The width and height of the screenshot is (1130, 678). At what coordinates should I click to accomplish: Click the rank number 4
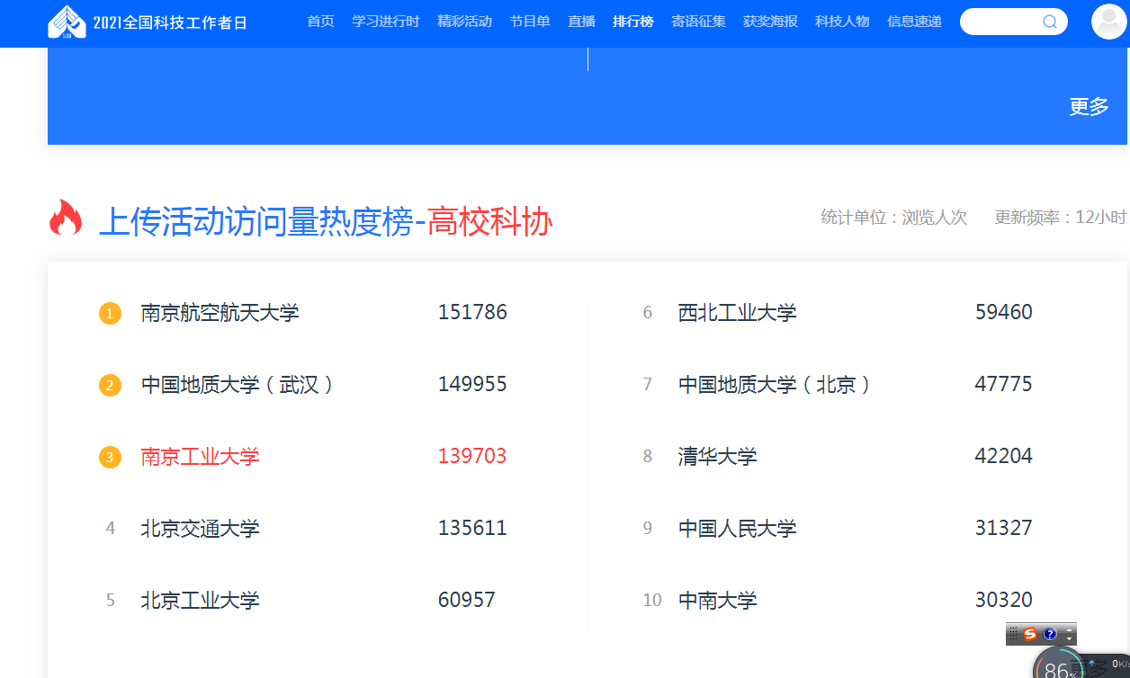(110, 529)
